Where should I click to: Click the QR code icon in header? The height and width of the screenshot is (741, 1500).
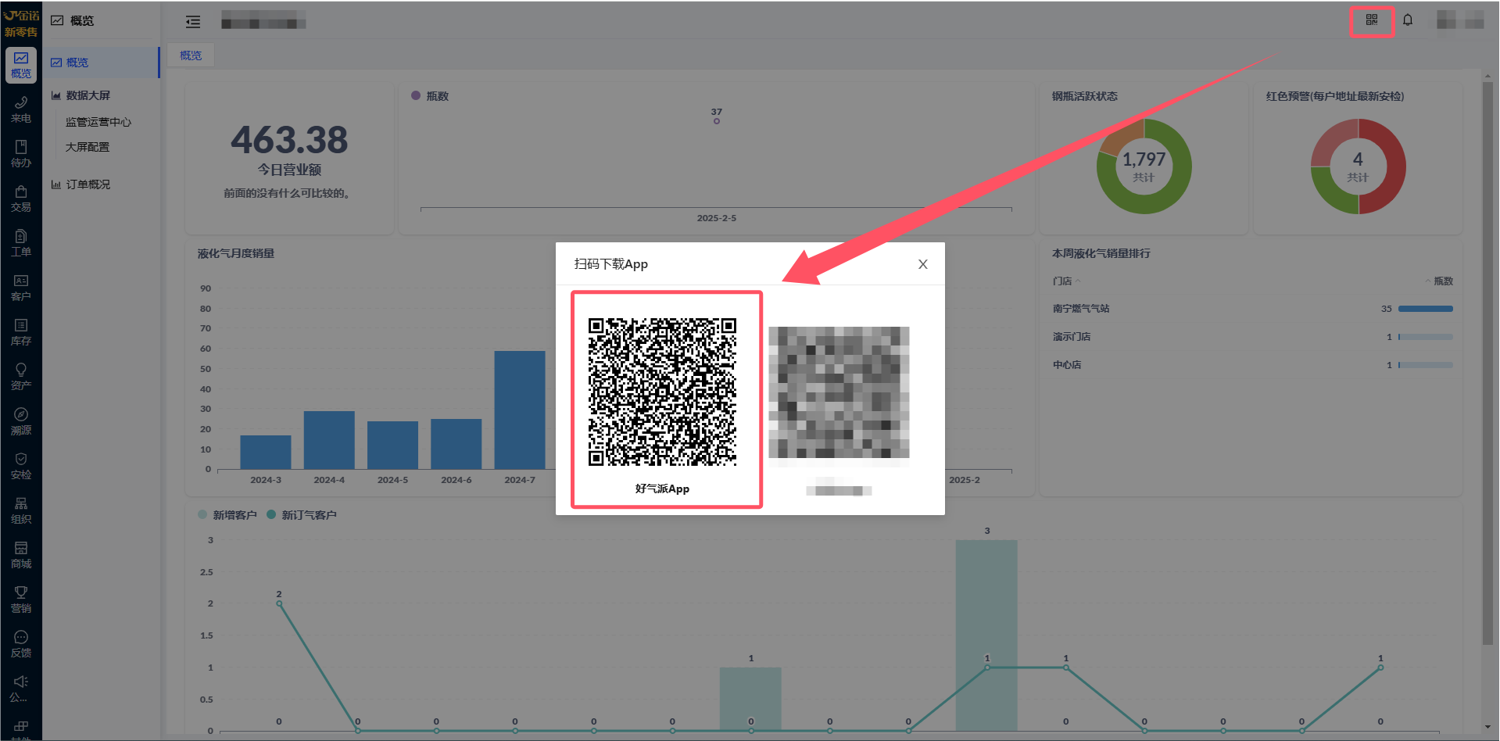1372,20
